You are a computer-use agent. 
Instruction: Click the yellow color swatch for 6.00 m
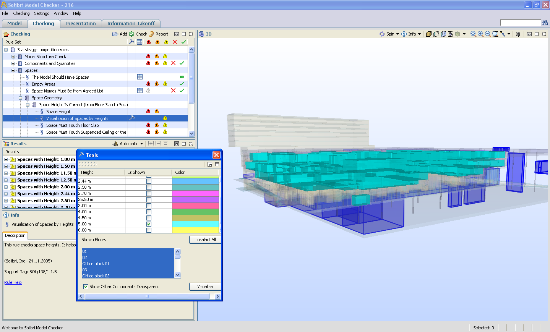[195, 230]
